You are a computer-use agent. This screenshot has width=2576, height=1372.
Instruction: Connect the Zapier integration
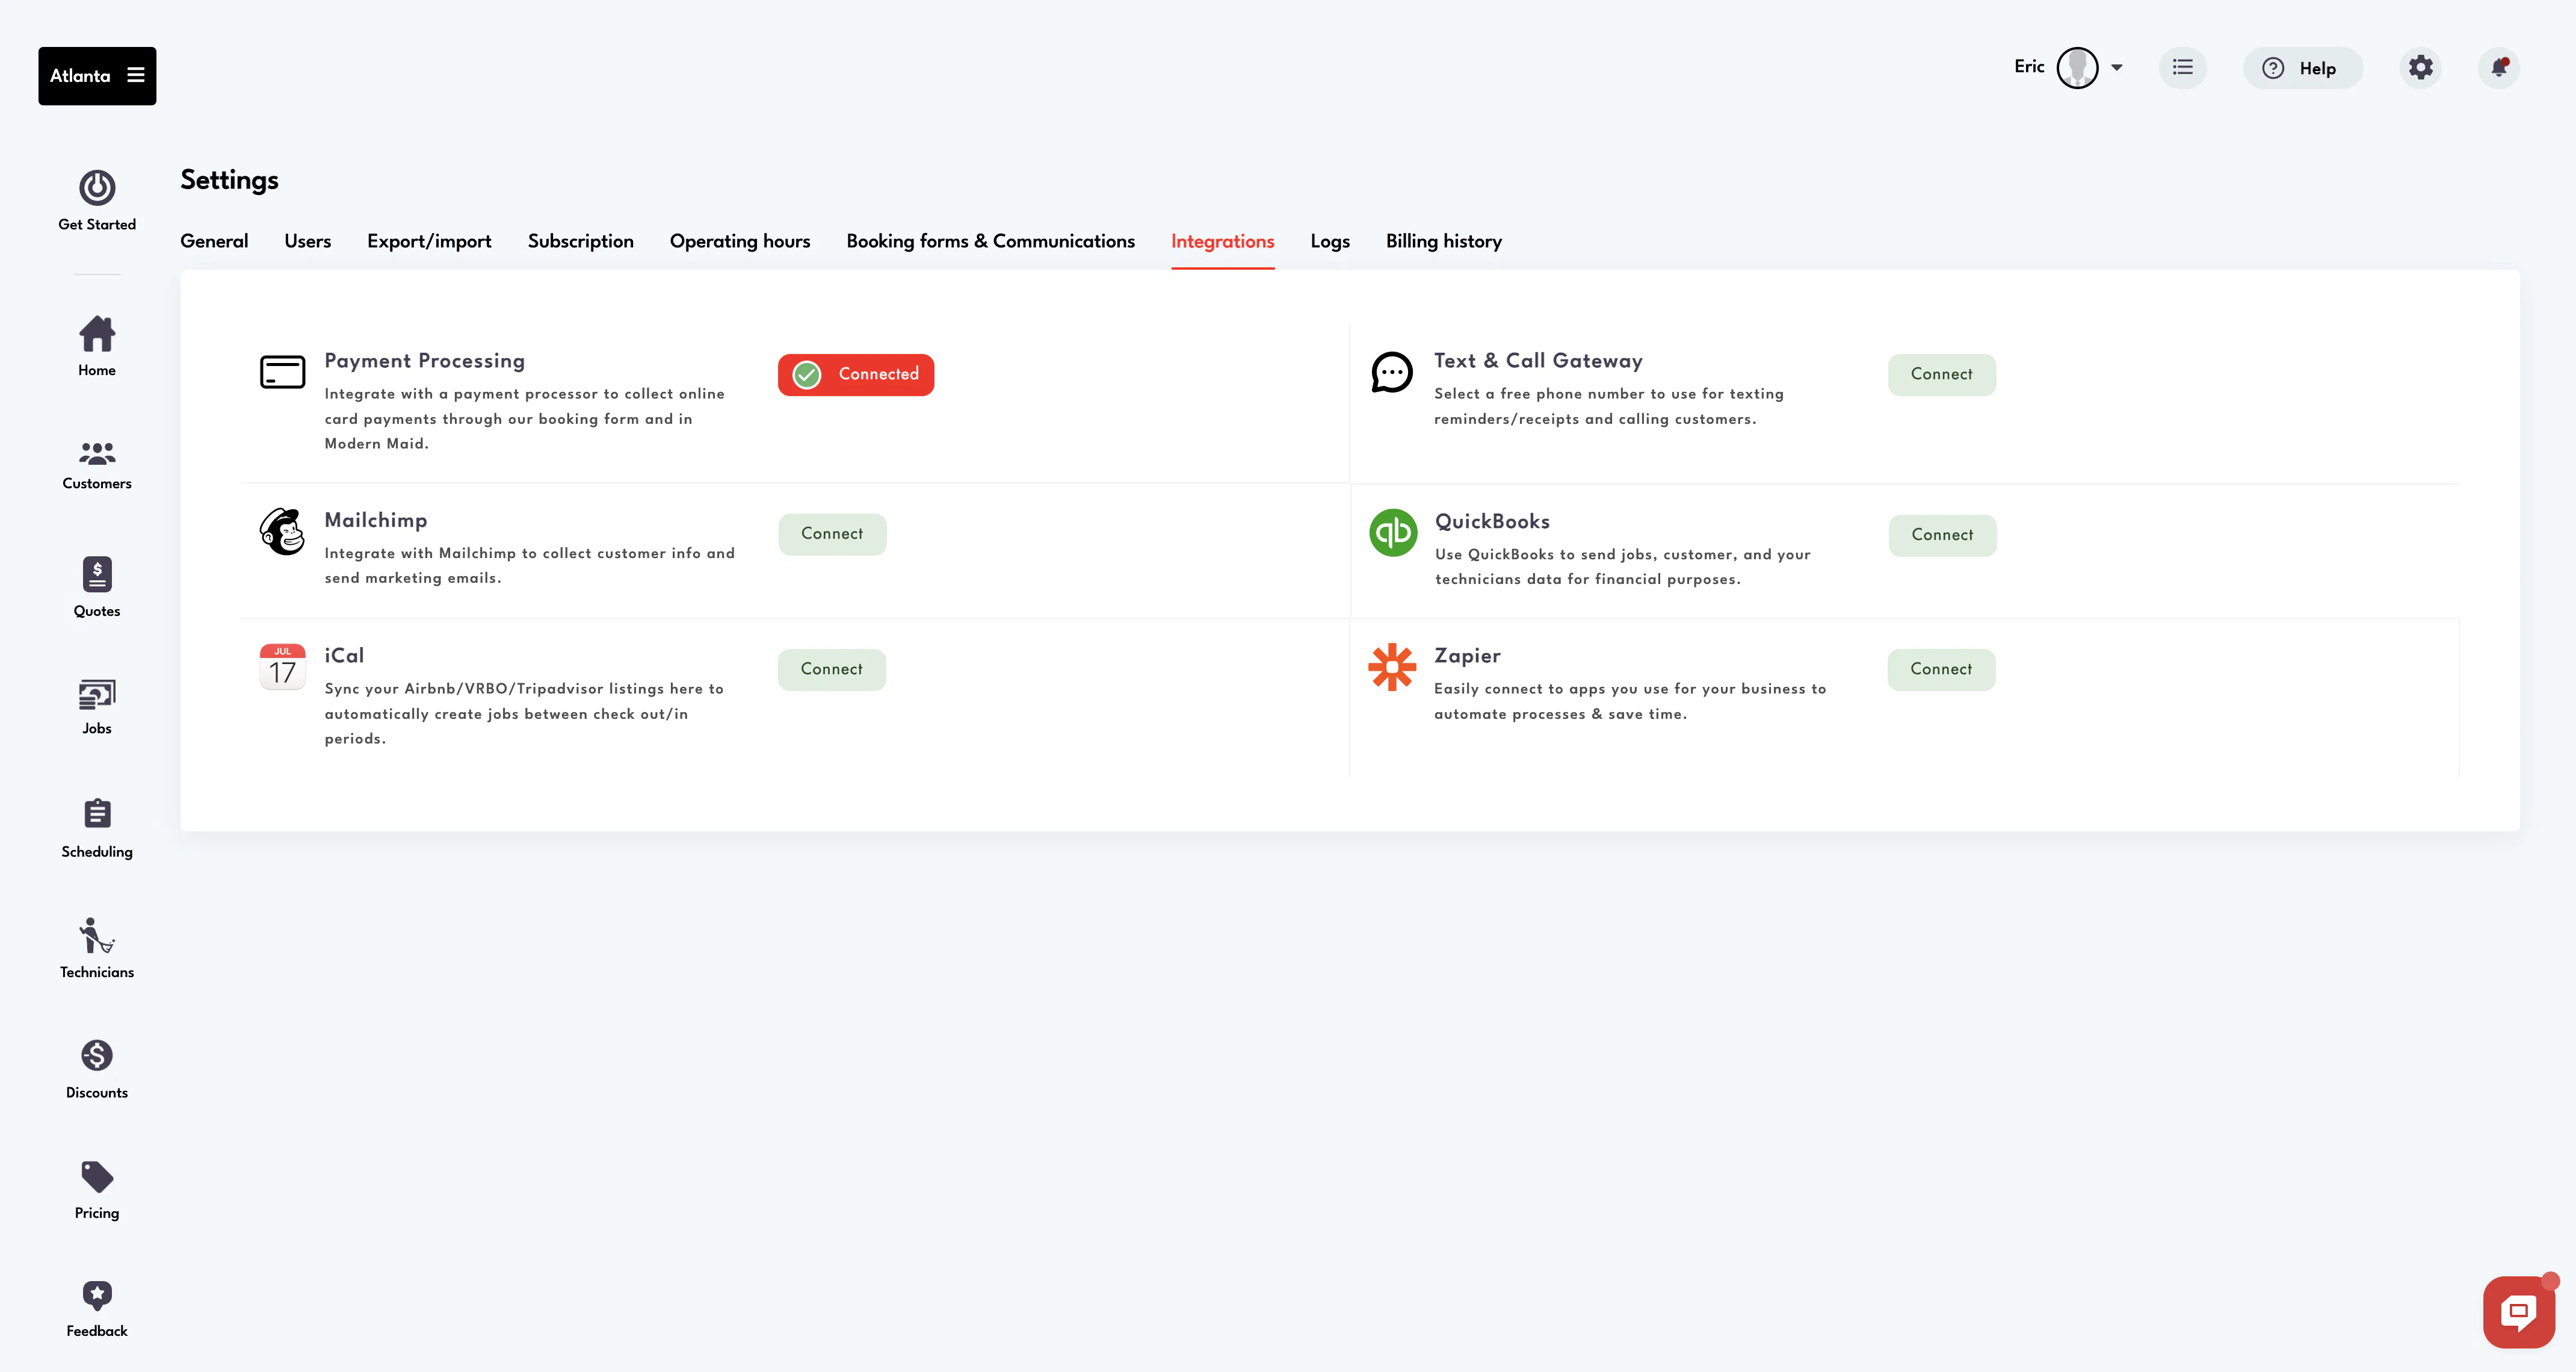point(1942,669)
